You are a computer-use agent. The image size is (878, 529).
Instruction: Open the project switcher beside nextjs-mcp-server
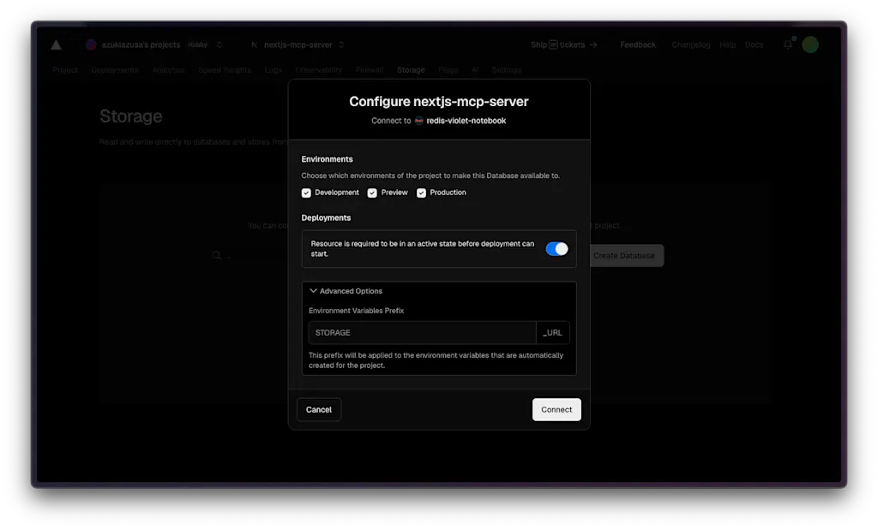341,45
